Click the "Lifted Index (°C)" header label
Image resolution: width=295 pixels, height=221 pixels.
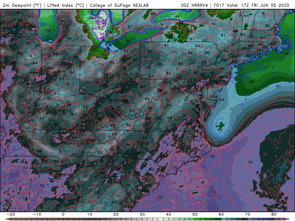(x=66, y=5)
